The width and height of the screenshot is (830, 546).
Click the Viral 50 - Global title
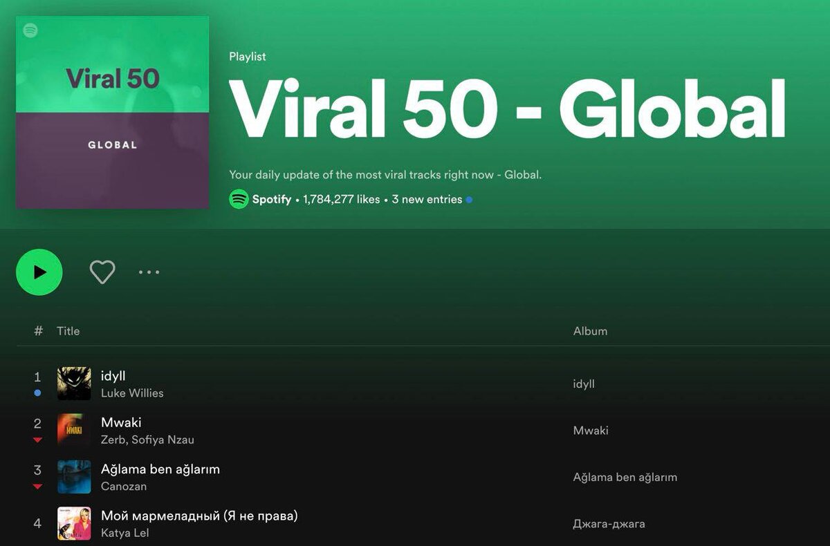[508, 111]
